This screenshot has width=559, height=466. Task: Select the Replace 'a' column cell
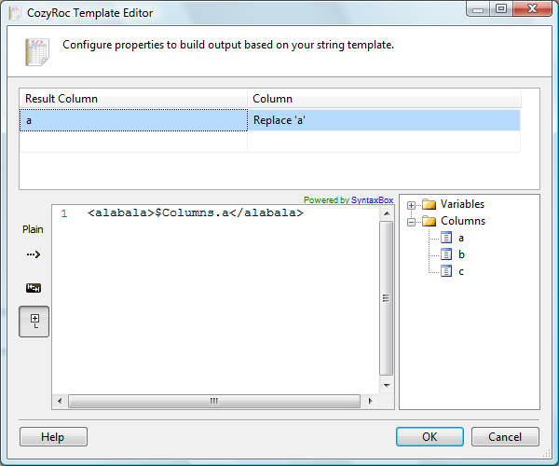(384, 120)
